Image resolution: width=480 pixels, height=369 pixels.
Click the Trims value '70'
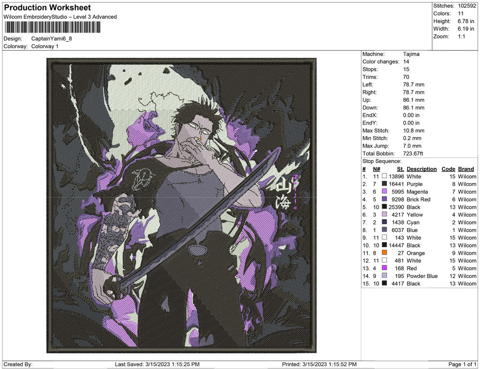406,77
